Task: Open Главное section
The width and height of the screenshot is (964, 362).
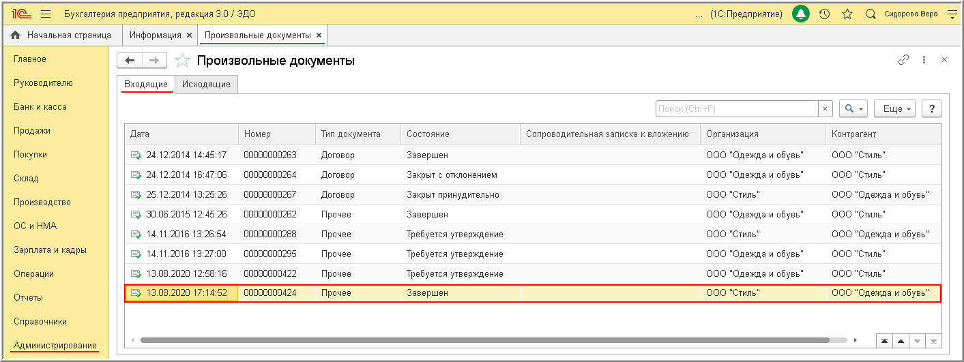Action: 30,59
